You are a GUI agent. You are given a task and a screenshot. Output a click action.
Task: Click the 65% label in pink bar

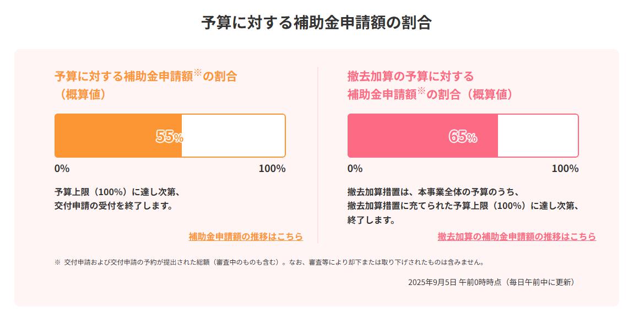coord(463,137)
